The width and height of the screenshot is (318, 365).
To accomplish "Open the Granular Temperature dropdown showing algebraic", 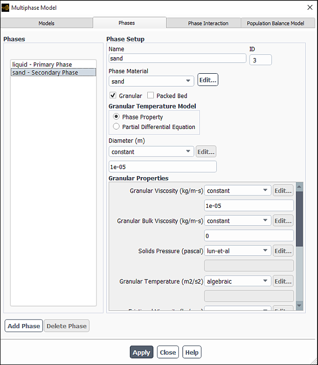I will pos(238,281).
